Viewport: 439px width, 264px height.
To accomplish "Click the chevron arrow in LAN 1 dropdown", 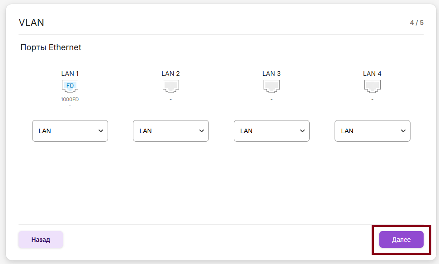I will click(100, 131).
